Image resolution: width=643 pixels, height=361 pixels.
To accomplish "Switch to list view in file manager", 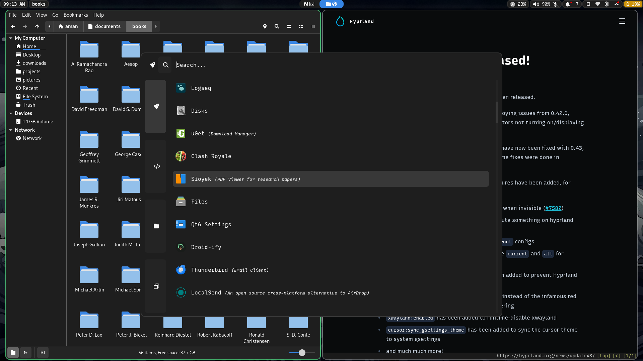I will point(301,26).
